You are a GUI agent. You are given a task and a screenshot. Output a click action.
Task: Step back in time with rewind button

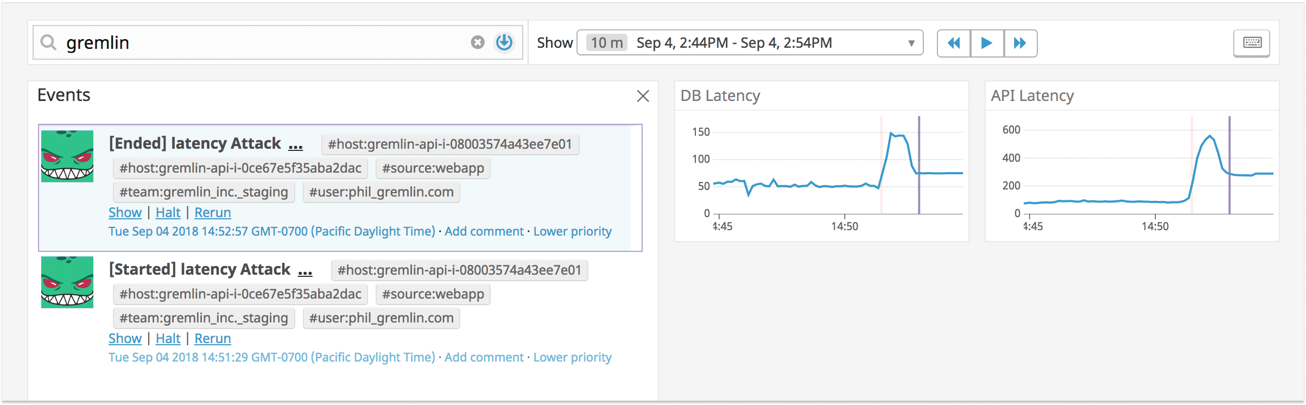click(954, 43)
